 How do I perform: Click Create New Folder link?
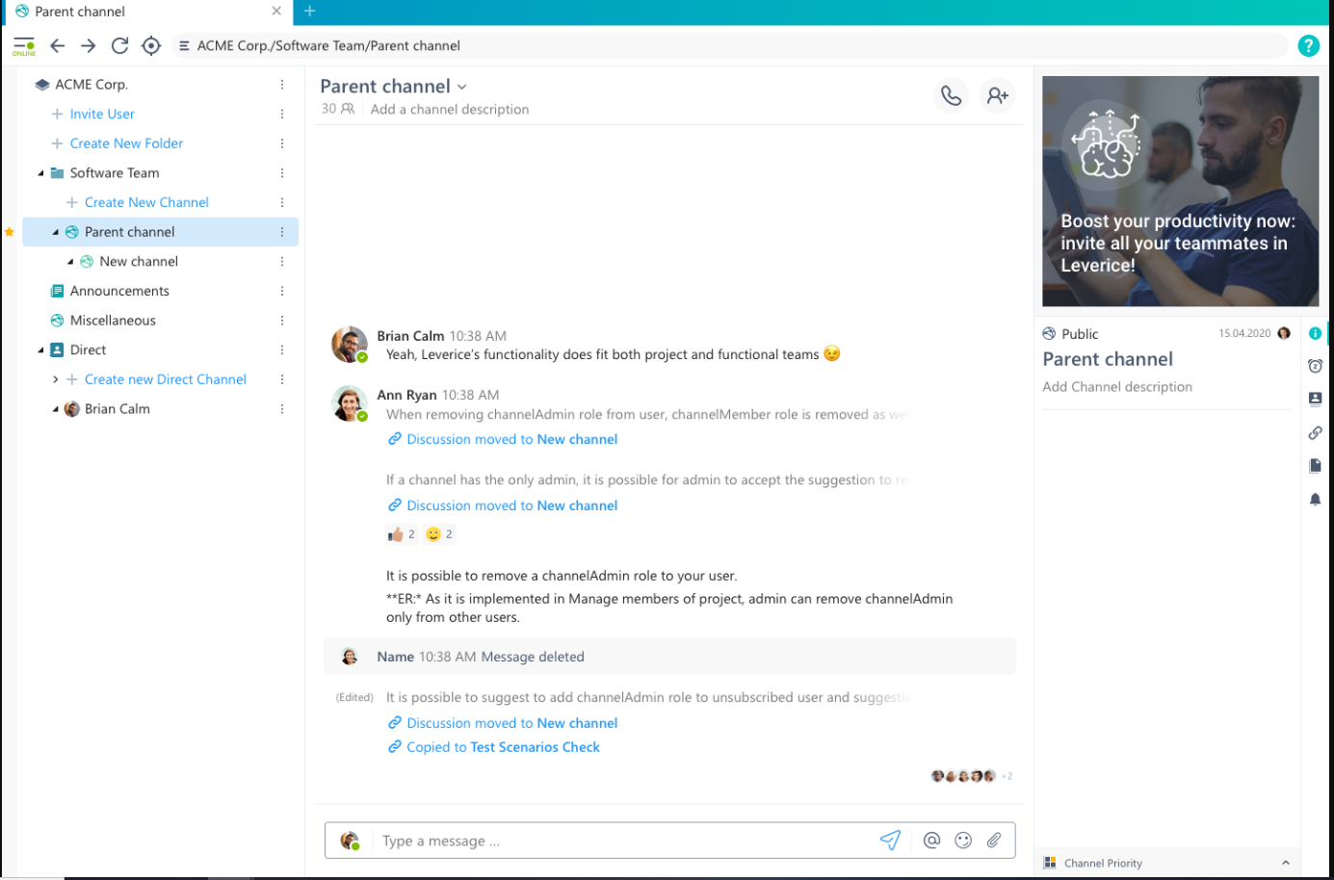coord(126,143)
